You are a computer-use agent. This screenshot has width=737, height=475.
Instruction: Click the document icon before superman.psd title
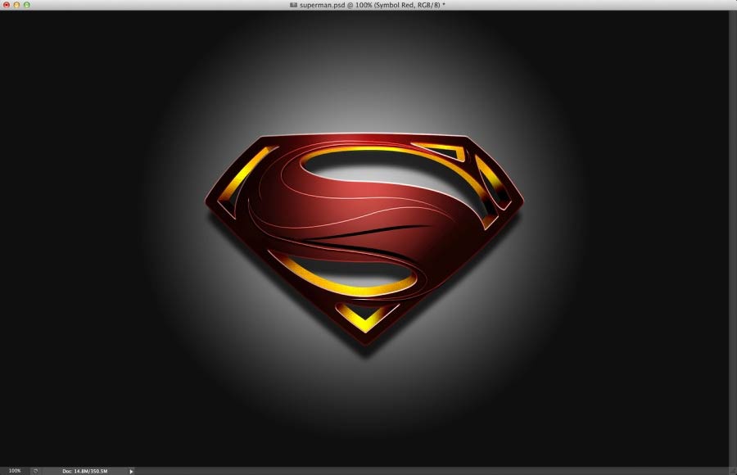293,5
